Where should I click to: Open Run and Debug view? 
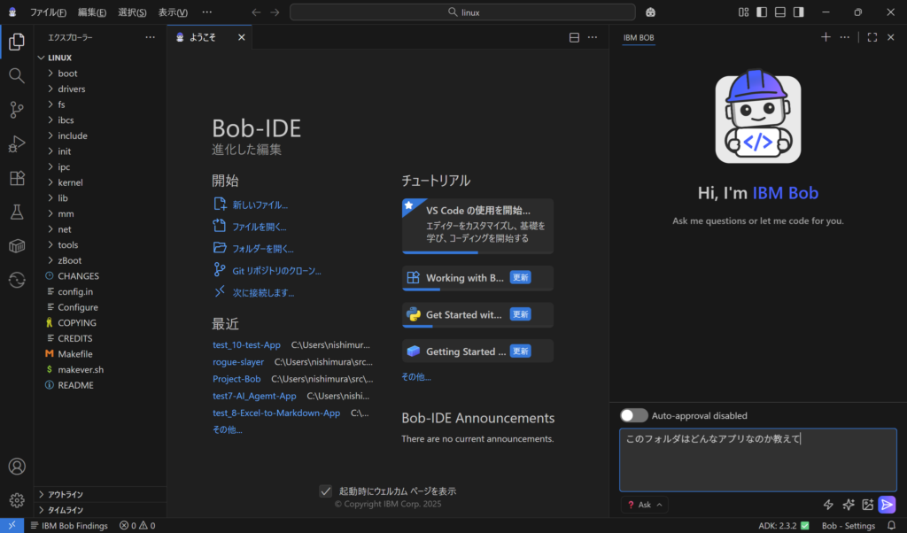coord(16,143)
